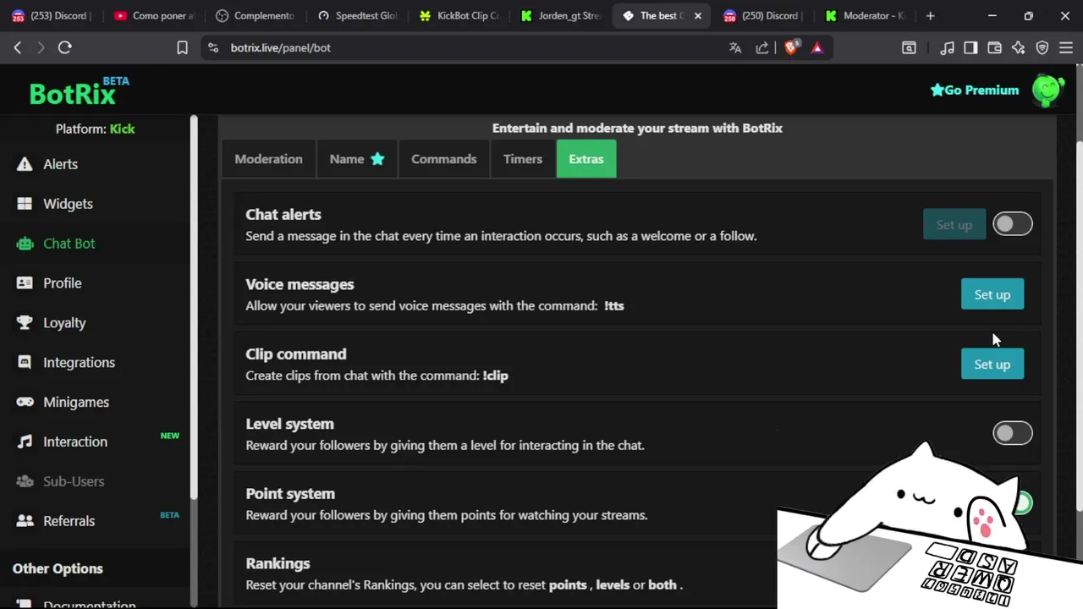
Task: Open the Brave wallet icon
Action: coord(994,48)
